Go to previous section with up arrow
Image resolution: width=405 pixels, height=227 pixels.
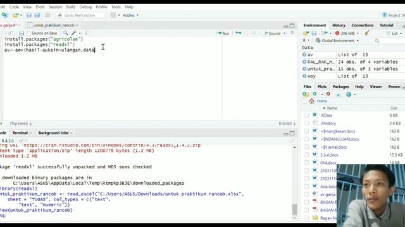(246, 33)
